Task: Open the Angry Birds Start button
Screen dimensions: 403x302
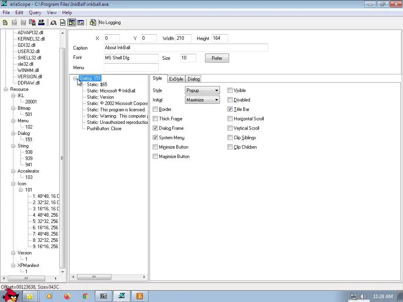Action: point(10,295)
